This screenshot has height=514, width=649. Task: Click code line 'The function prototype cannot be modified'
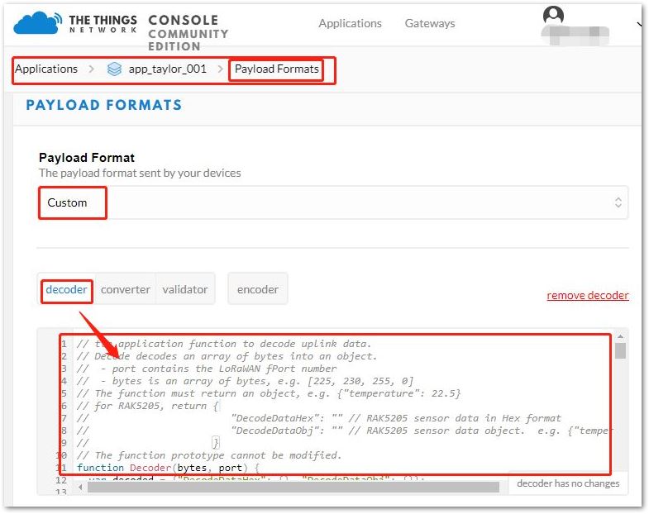click(209, 455)
